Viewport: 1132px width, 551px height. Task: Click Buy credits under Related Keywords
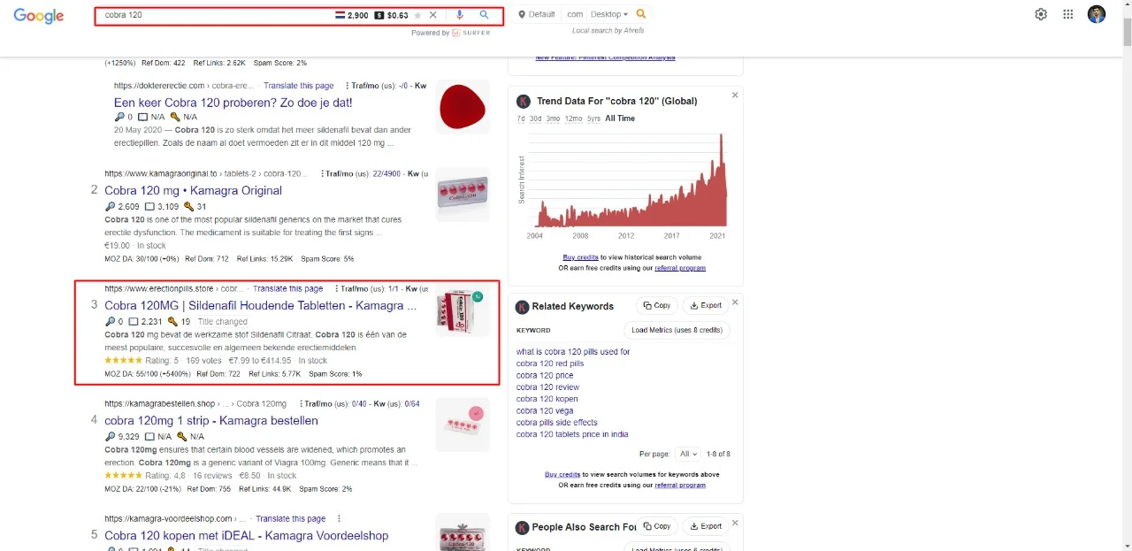pos(562,474)
